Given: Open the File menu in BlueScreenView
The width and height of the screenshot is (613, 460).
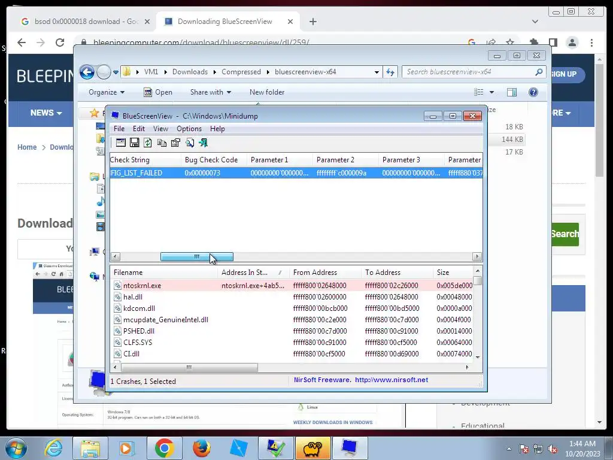Looking at the screenshot, I should [119, 129].
